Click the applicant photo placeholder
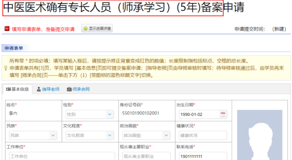 click(x=260, y=135)
